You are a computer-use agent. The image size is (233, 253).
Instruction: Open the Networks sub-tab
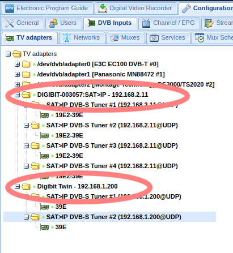tap(82, 38)
